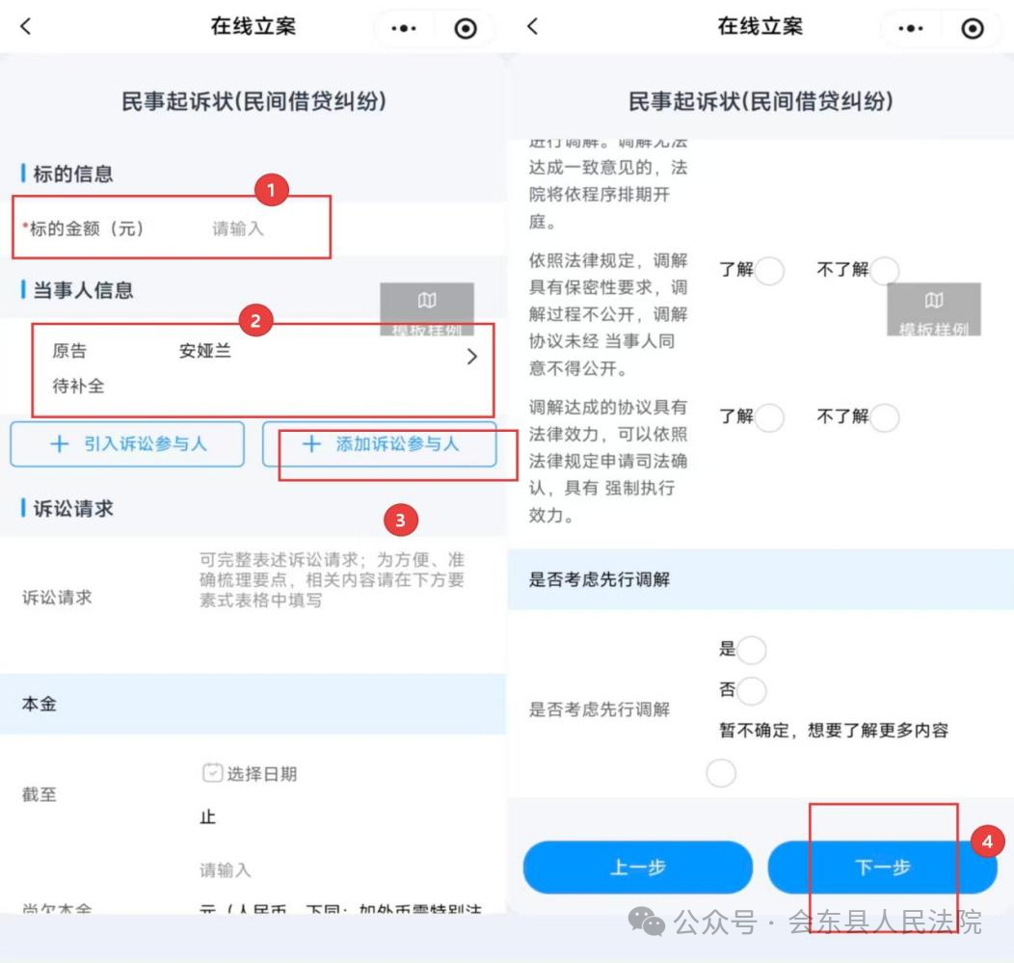Select 暂不确定，想要了解更多内容 radio option

pyautogui.click(x=721, y=773)
